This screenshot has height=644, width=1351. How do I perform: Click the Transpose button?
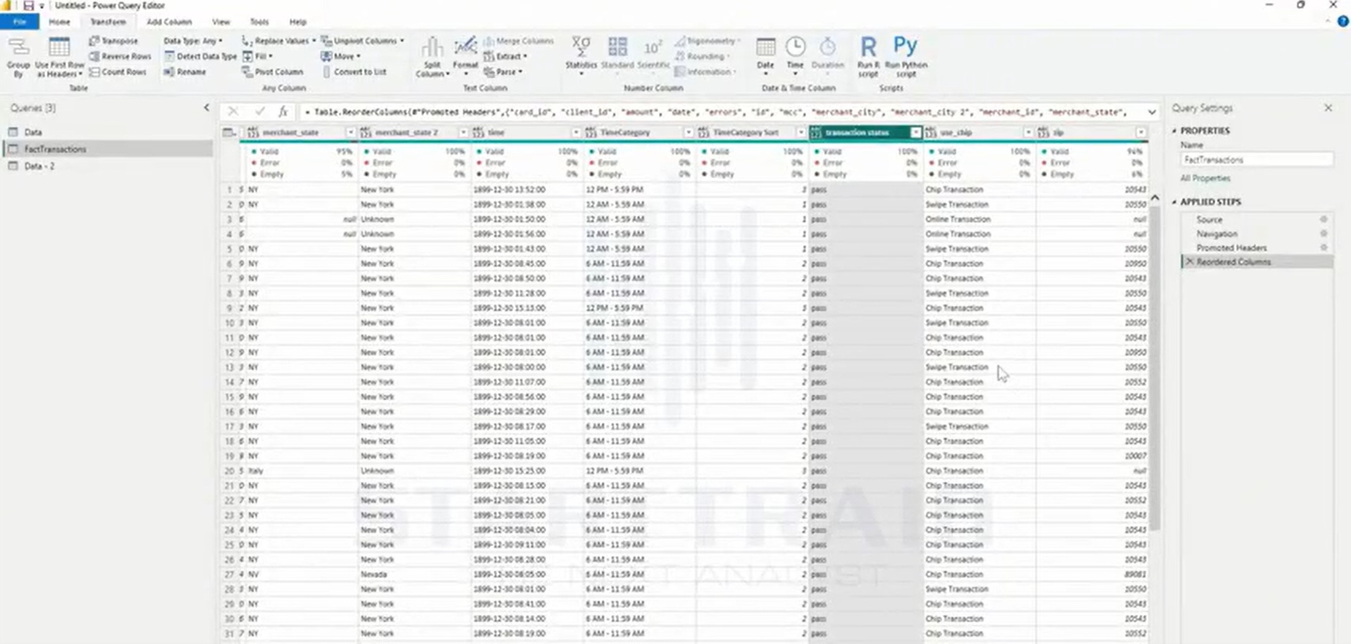point(113,41)
